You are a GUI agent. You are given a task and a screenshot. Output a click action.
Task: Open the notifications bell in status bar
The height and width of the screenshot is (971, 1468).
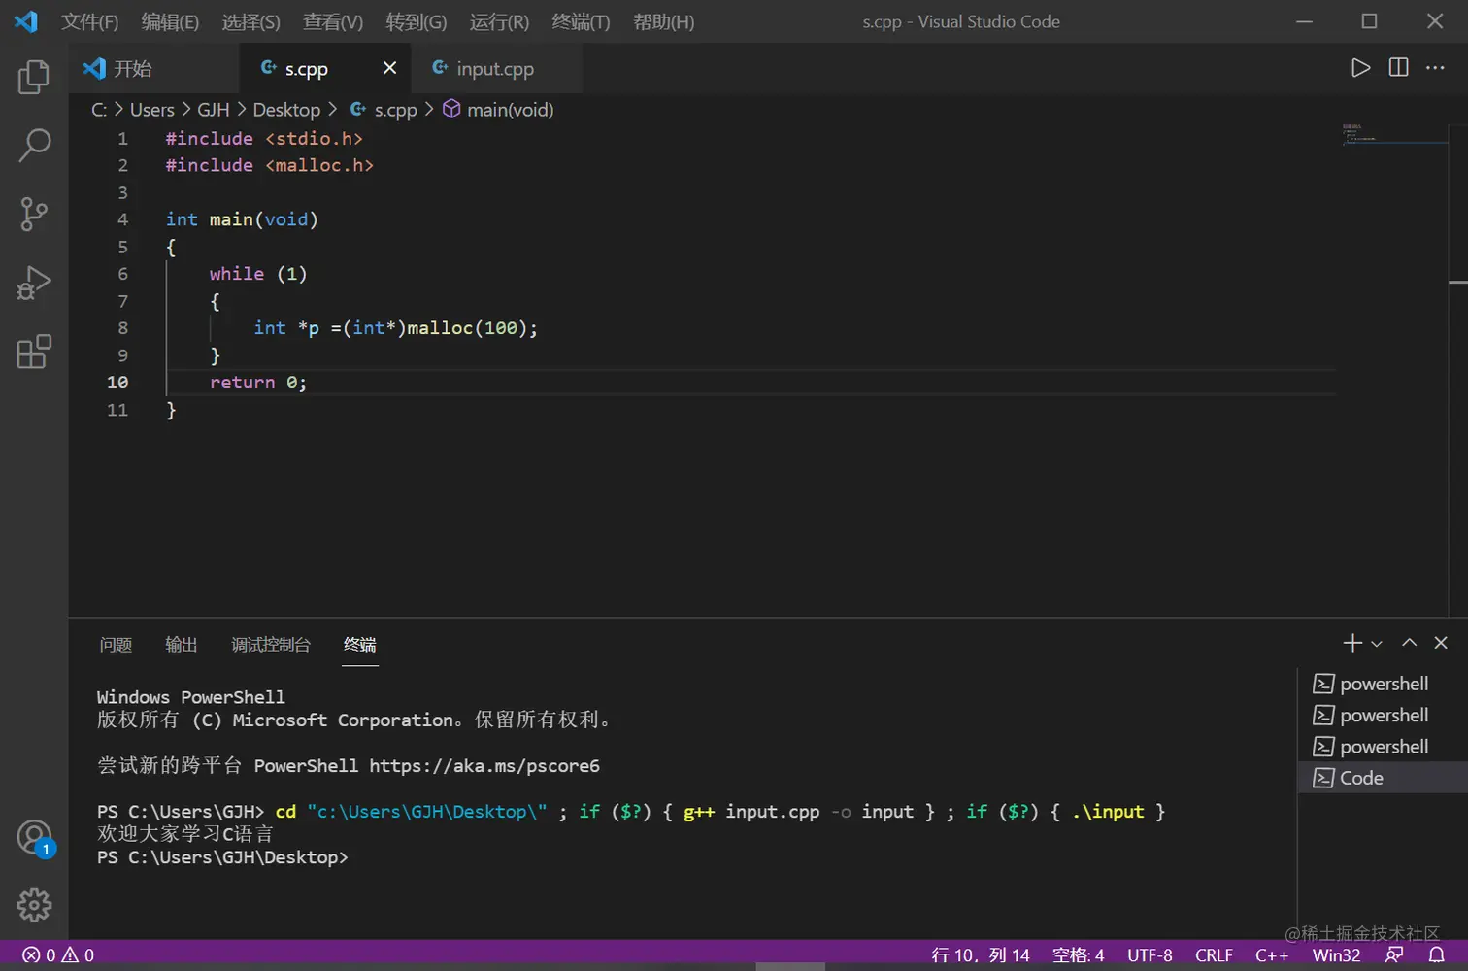[x=1437, y=955]
